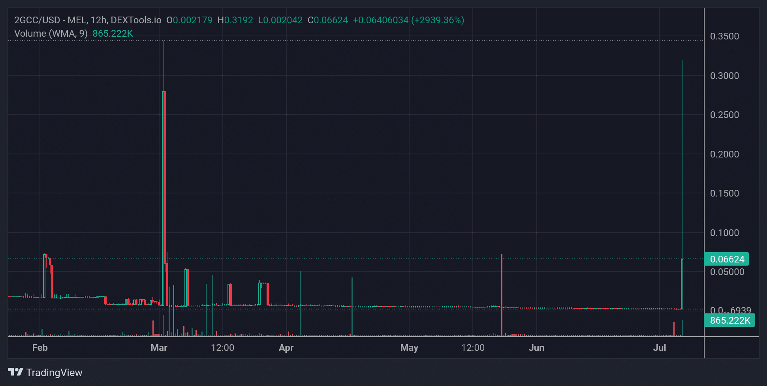The image size is (767, 386).
Task: Click the tall green July spike candle
Action: (682, 185)
